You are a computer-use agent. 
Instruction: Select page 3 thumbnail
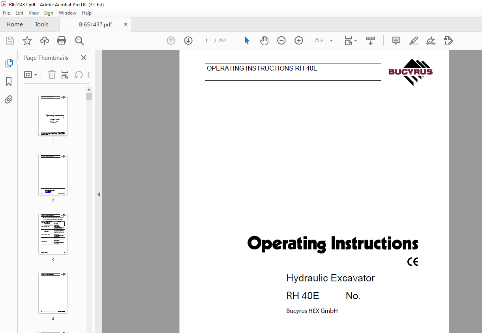[x=53, y=234]
